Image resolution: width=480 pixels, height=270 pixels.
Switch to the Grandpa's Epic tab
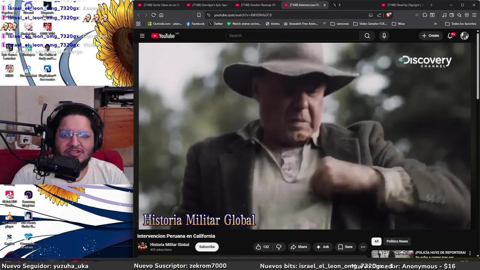point(207,5)
